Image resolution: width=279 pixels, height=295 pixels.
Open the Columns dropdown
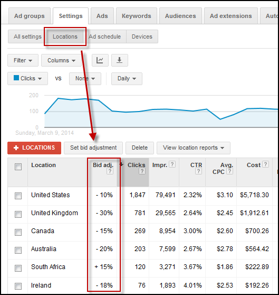[x=61, y=60]
